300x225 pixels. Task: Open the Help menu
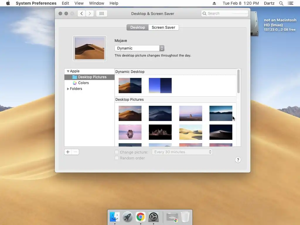114,3
